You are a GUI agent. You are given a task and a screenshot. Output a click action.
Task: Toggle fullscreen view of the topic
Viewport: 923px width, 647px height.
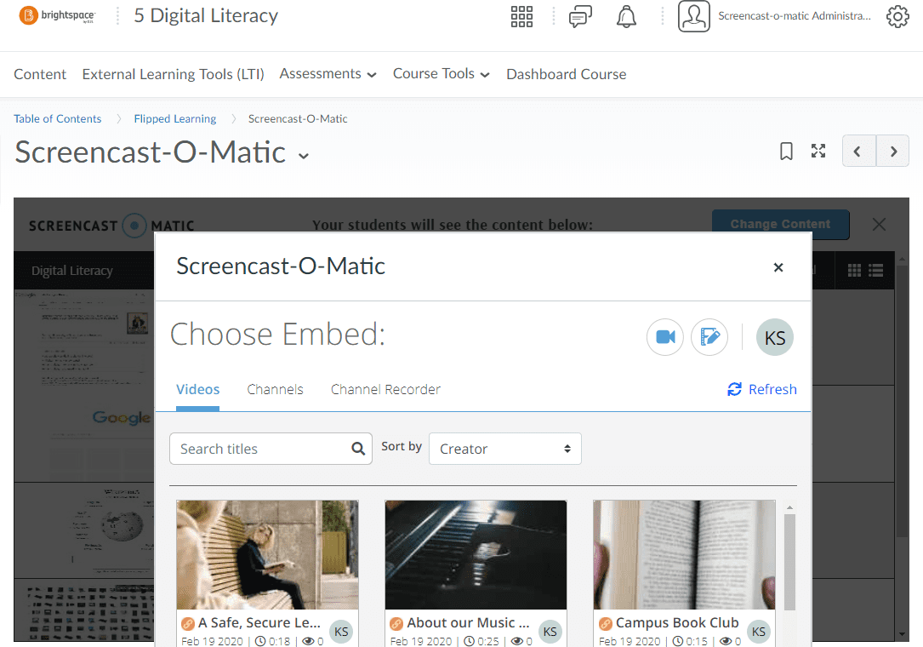[818, 151]
